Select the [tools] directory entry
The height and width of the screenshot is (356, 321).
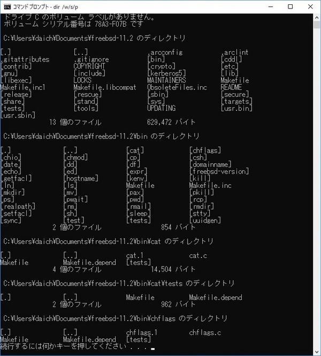[x=86, y=108]
